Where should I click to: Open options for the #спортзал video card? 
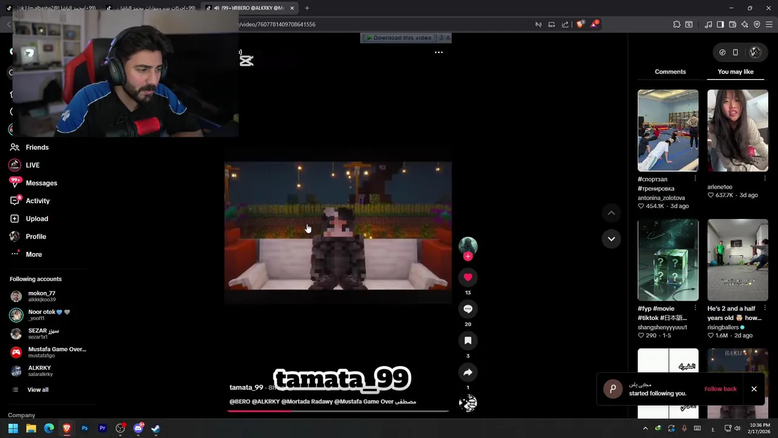coord(695,179)
